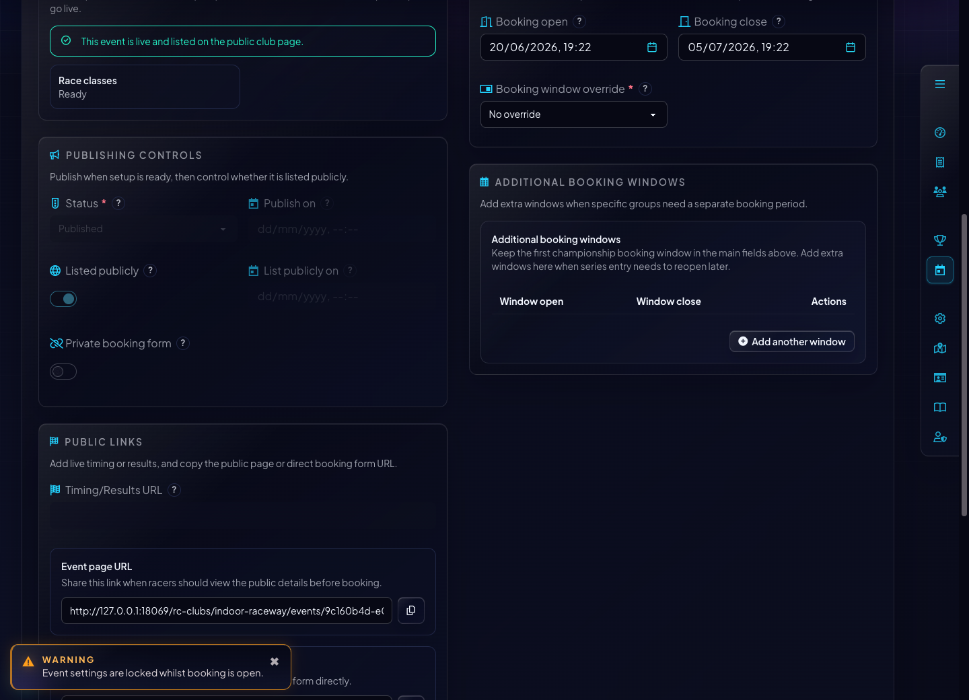Click the Timing/Results URL input field
The height and width of the screenshot is (700, 969).
[x=243, y=516]
